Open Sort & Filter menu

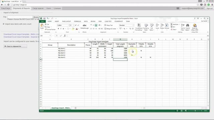[183, 27]
